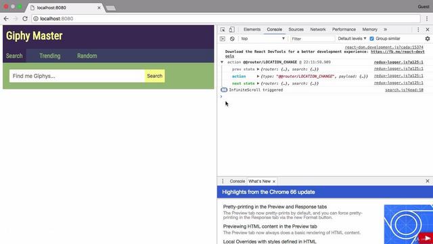The image size is (433, 244).
Task: Open the Trending page in Giphy Master
Action: click(49, 56)
